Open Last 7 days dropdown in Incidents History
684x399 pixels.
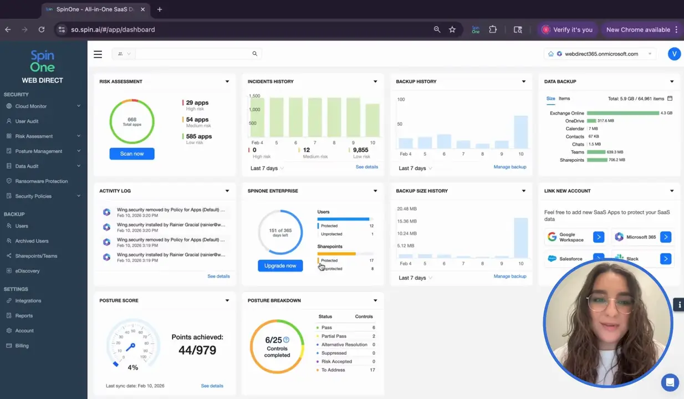pyautogui.click(x=267, y=168)
